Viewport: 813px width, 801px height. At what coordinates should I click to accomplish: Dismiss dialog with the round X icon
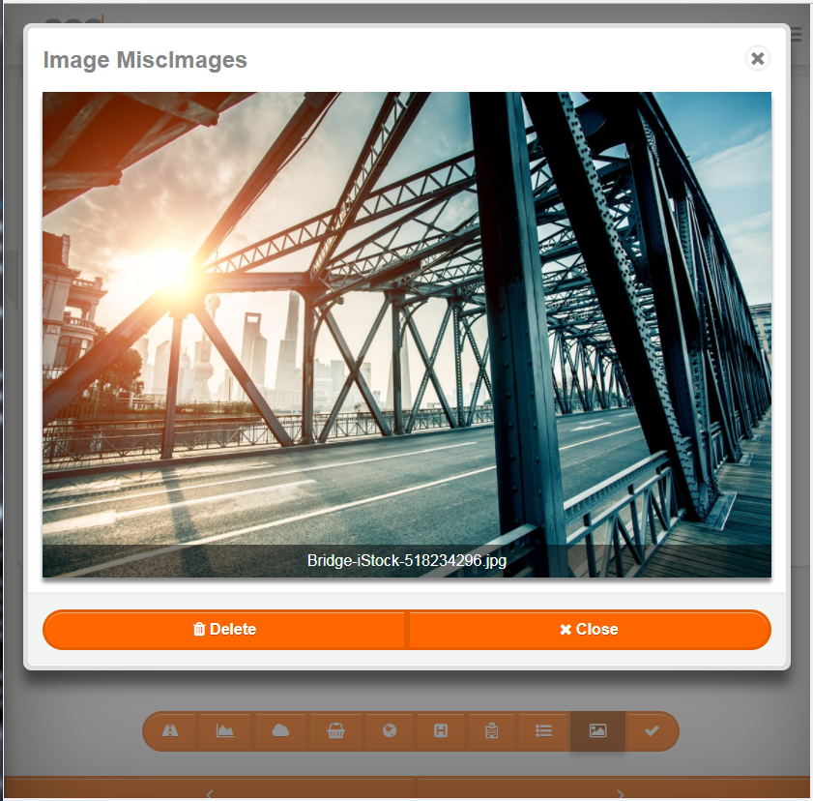758,58
